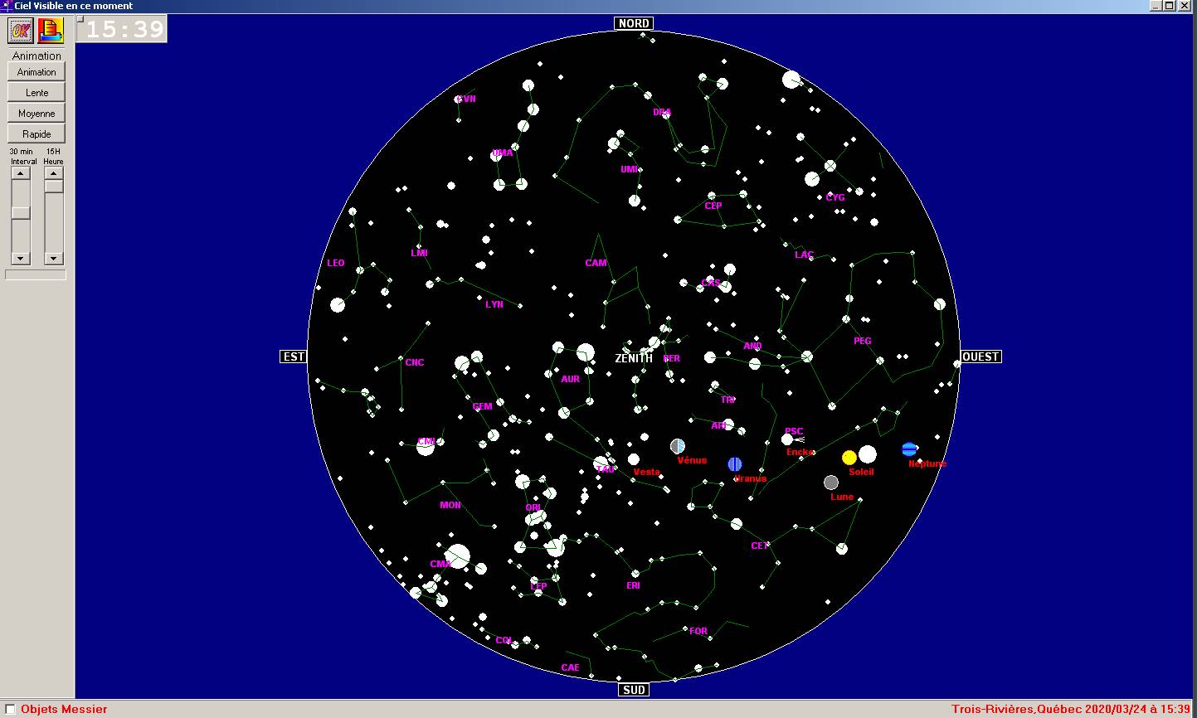Viewport: 1197px width, 718px height.
Task: Click the OK icon button
Action: (x=22, y=31)
